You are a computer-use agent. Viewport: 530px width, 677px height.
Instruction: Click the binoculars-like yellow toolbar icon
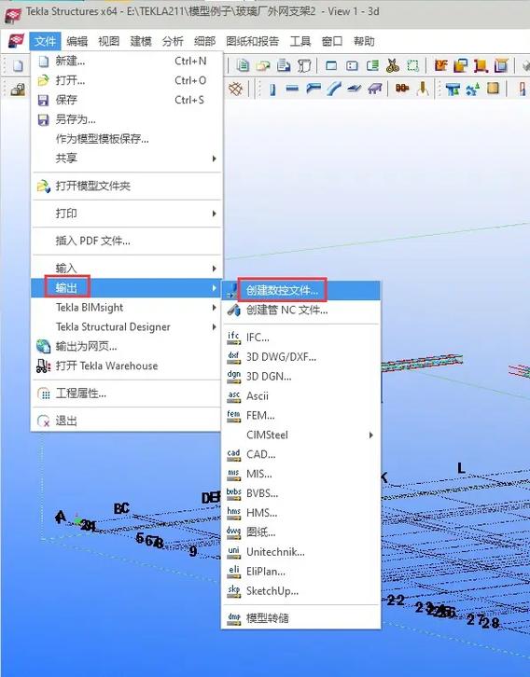[393, 65]
